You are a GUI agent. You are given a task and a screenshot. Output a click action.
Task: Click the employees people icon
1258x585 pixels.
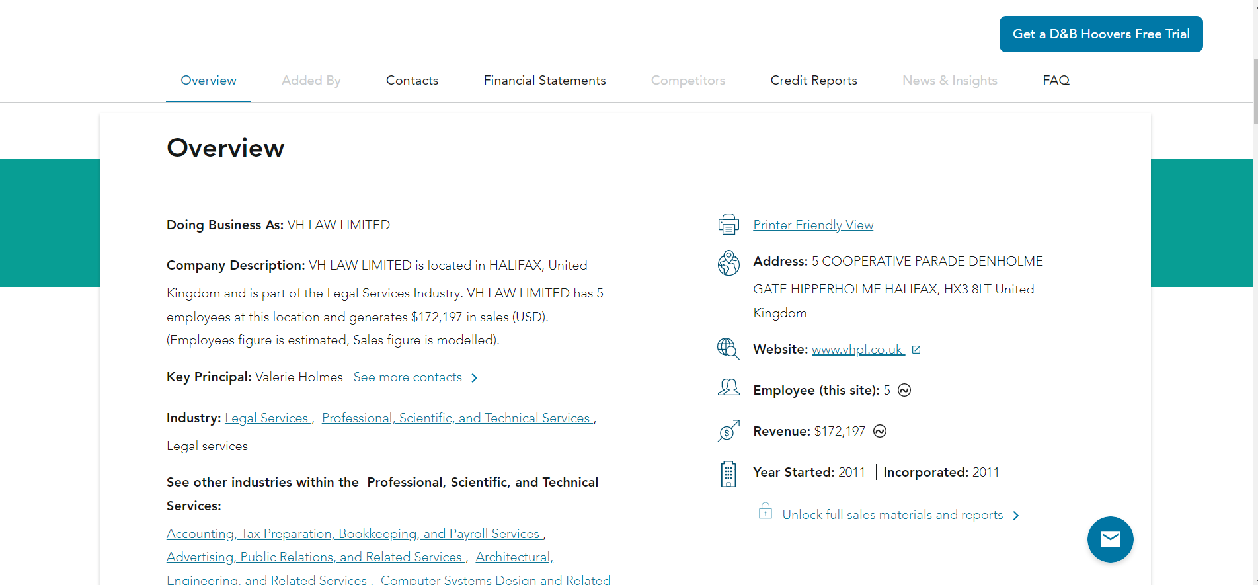728,387
